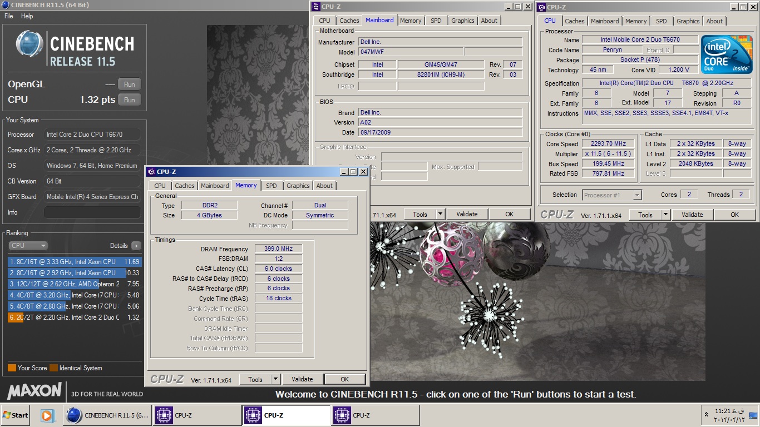This screenshot has height=427, width=760.
Task: Click OK in Memory CPU-Z window
Action: tap(344, 379)
